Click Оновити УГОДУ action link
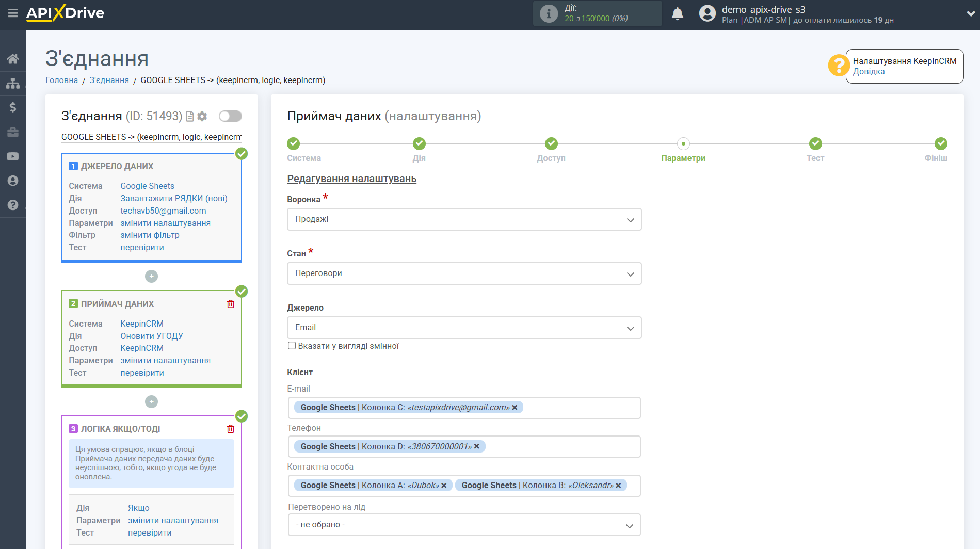Screen dimensions: 980x549 tap(152, 336)
